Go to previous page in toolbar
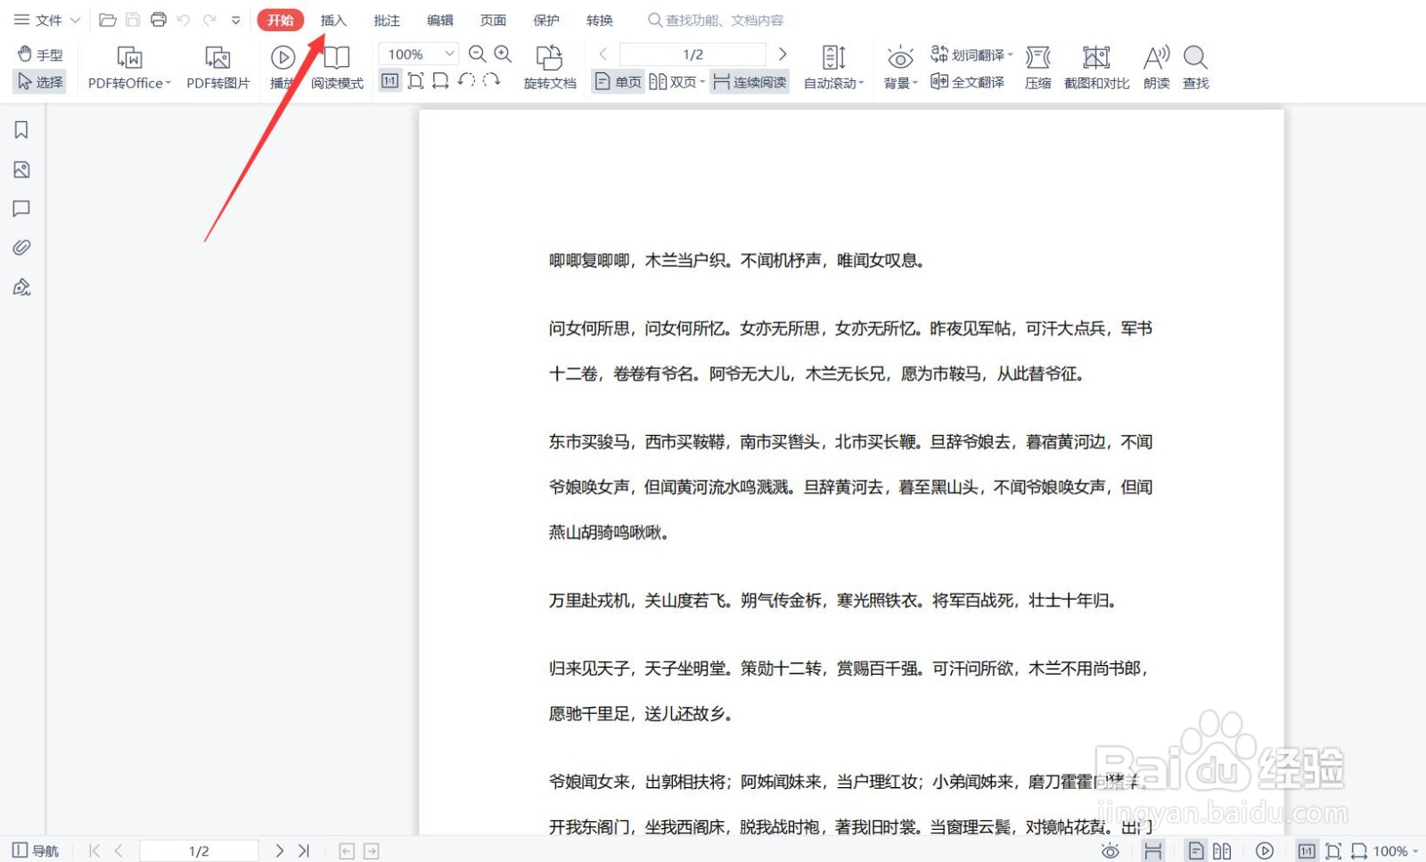This screenshot has height=862, width=1426. click(603, 54)
